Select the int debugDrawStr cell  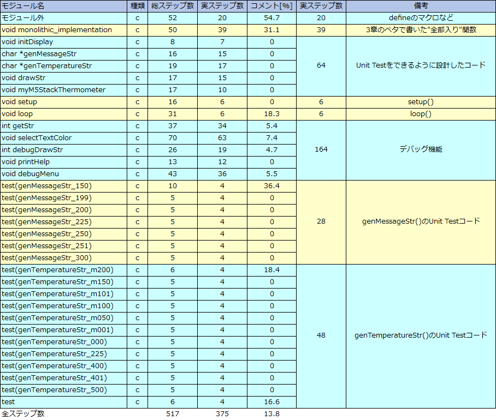(63, 150)
